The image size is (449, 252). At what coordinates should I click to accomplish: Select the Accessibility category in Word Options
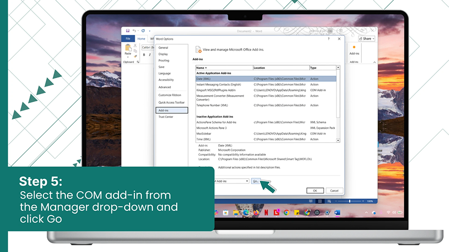click(166, 80)
